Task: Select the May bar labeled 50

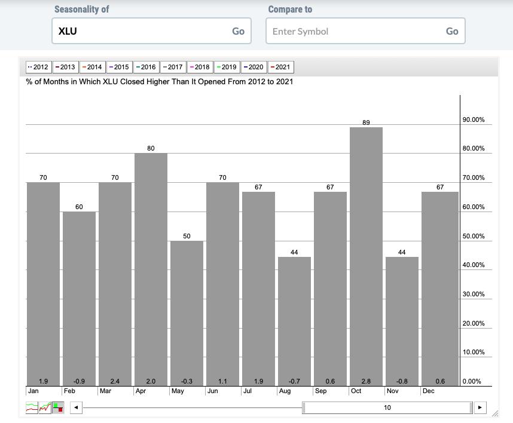Action: coord(187,314)
